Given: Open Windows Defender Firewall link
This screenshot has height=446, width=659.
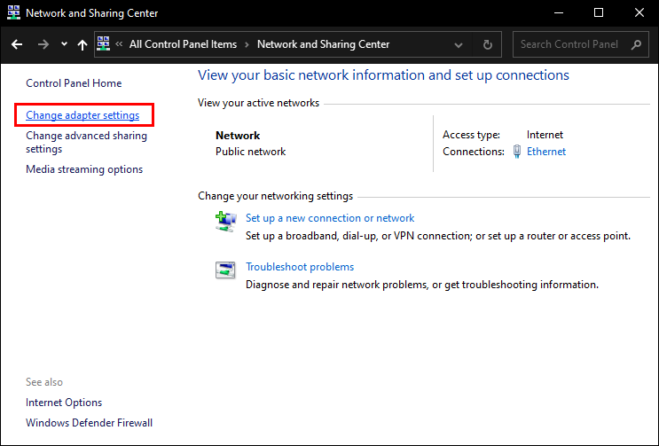Looking at the screenshot, I should [89, 423].
